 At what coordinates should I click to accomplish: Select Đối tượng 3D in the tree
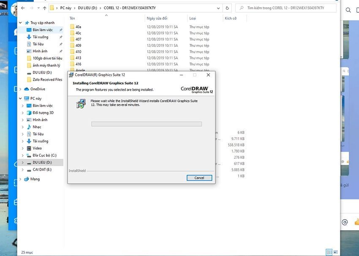(43, 113)
